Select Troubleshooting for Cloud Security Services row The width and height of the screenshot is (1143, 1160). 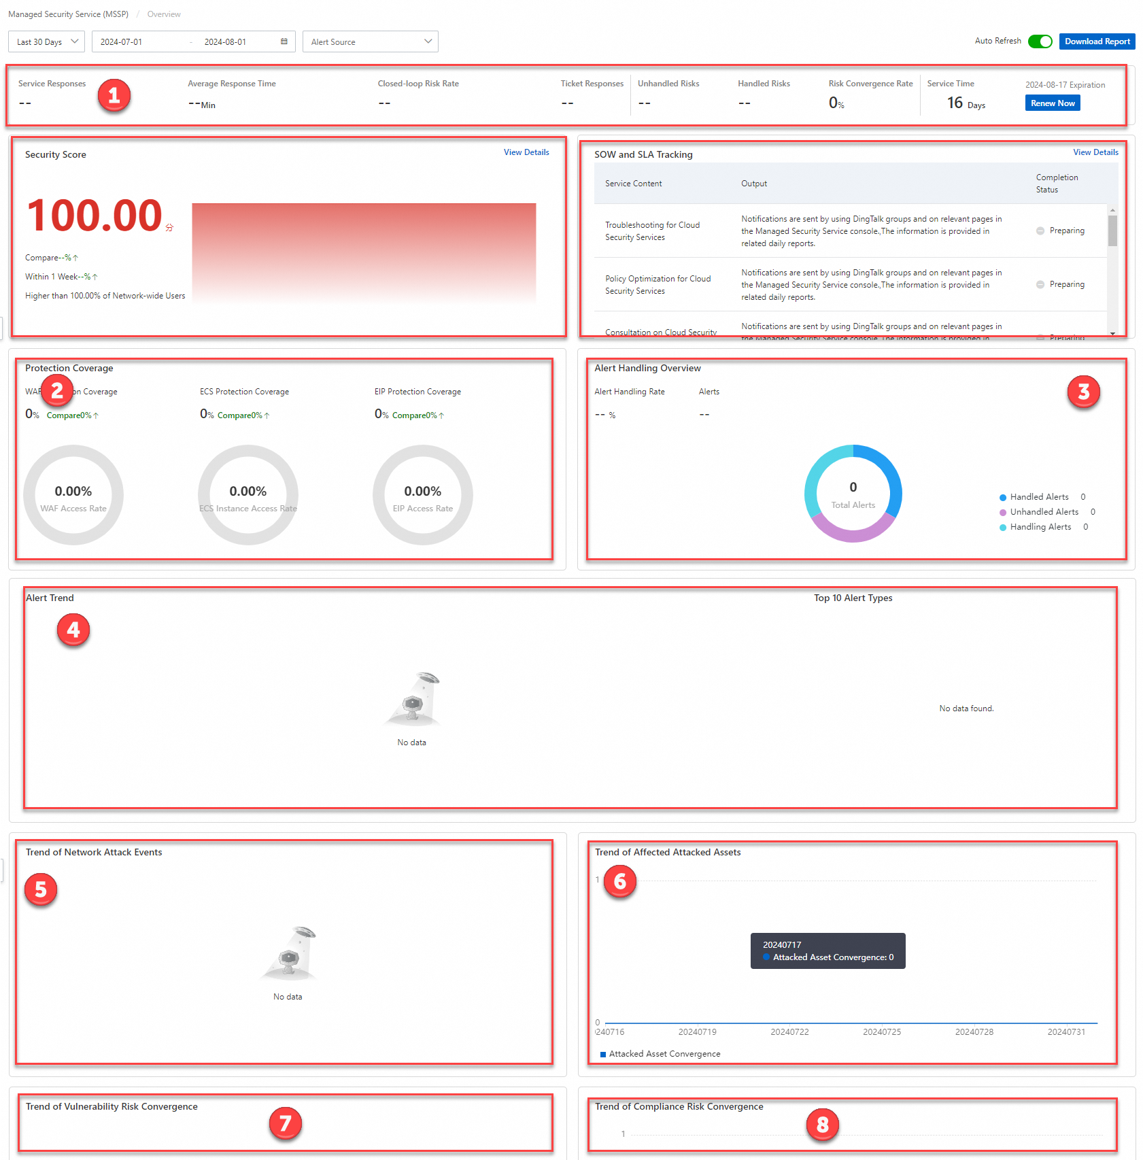click(851, 231)
